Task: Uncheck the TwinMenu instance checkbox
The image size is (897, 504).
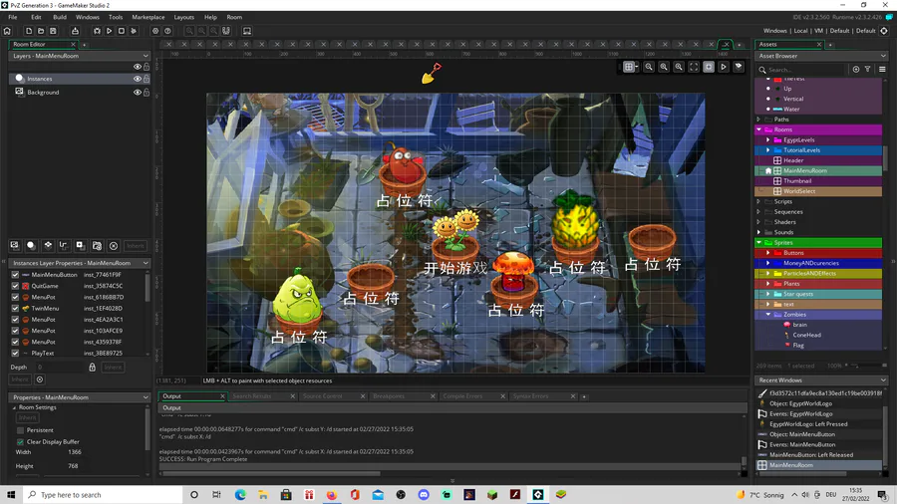Action: tap(15, 308)
